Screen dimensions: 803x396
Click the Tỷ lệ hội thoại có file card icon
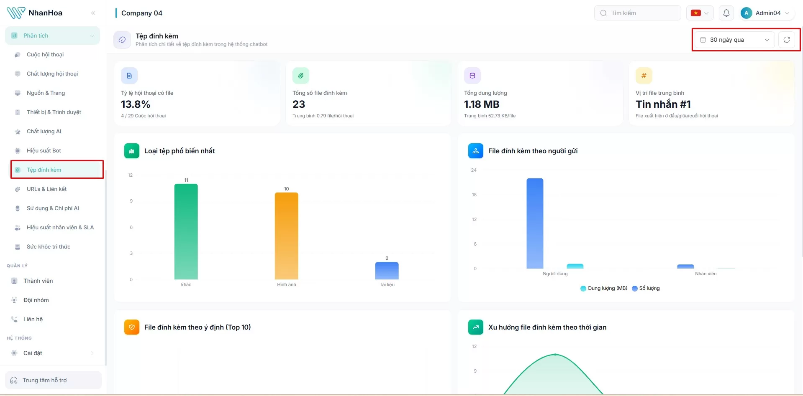129,76
